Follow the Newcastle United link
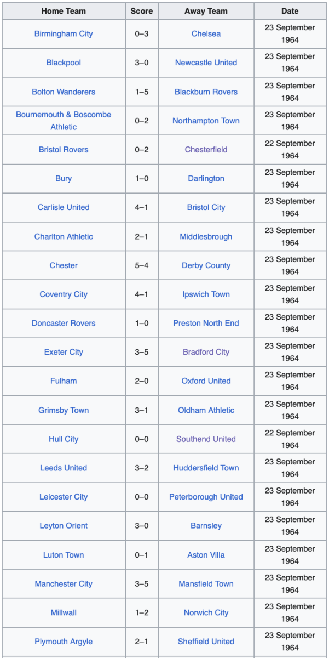 coord(206,63)
